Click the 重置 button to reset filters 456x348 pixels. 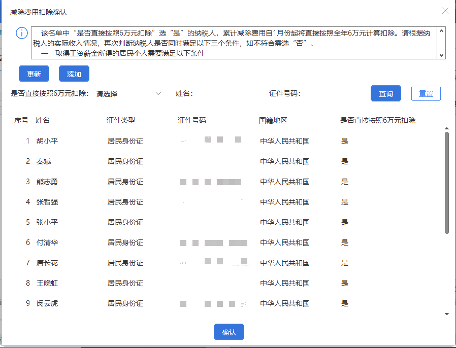(426, 93)
